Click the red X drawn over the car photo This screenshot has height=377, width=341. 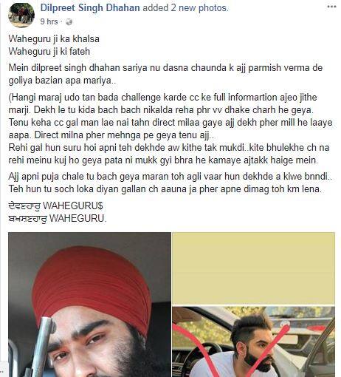230,351
